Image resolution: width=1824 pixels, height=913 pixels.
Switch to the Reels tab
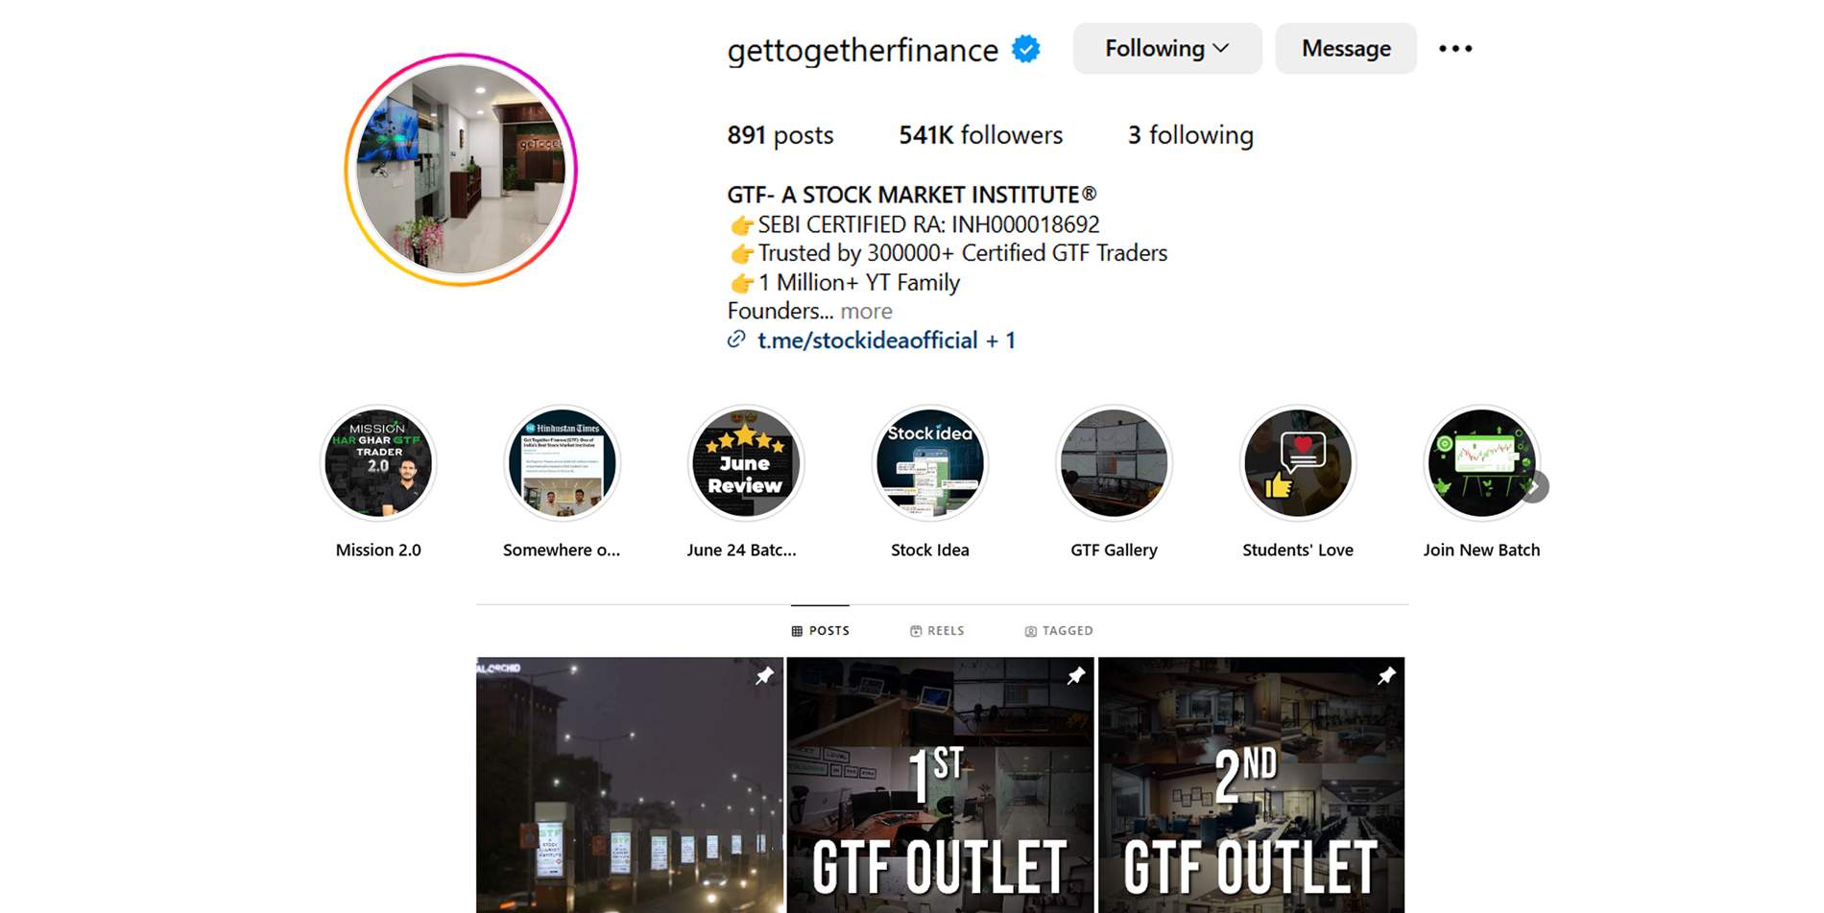[937, 631]
